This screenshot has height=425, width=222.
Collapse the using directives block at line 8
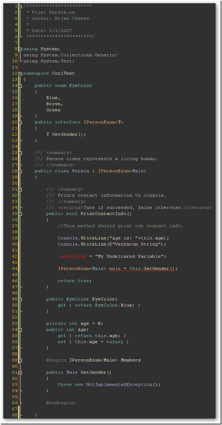coord(20,49)
